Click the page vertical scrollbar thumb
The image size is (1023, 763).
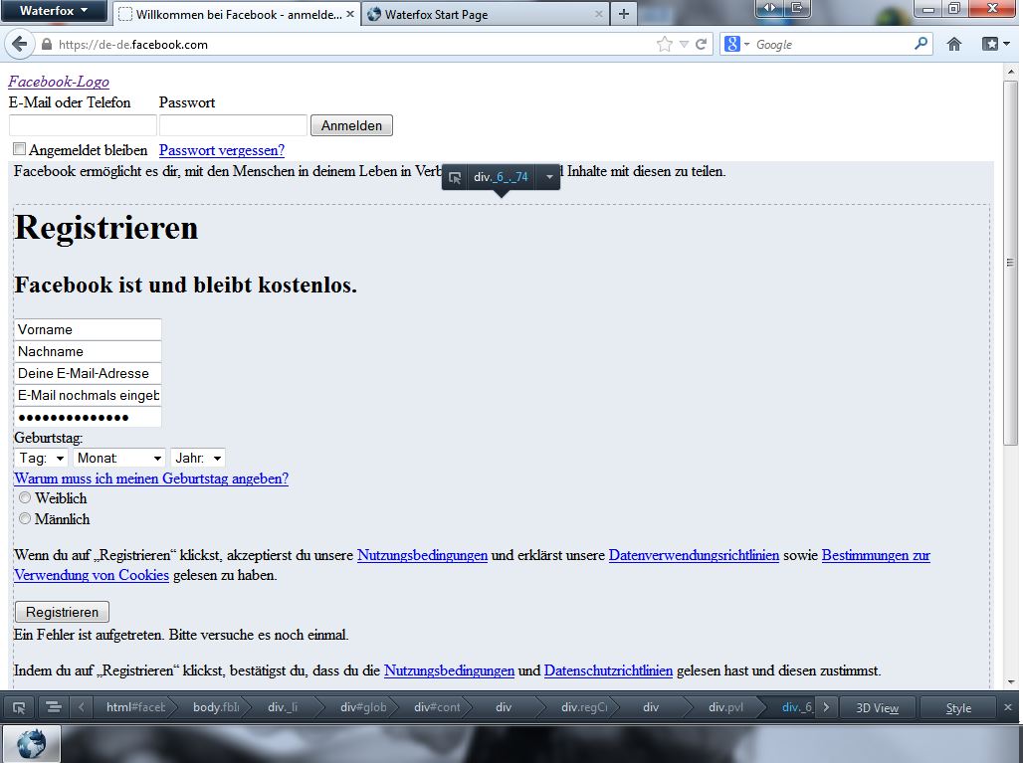click(1010, 263)
